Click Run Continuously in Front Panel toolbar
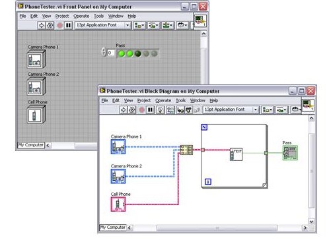The width and height of the screenshot is (327, 240). [x=50, y=25]
